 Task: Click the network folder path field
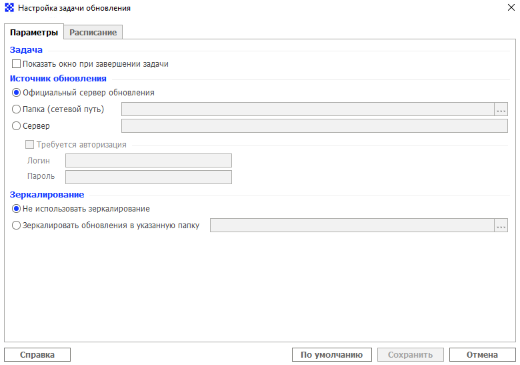(308, 109)
